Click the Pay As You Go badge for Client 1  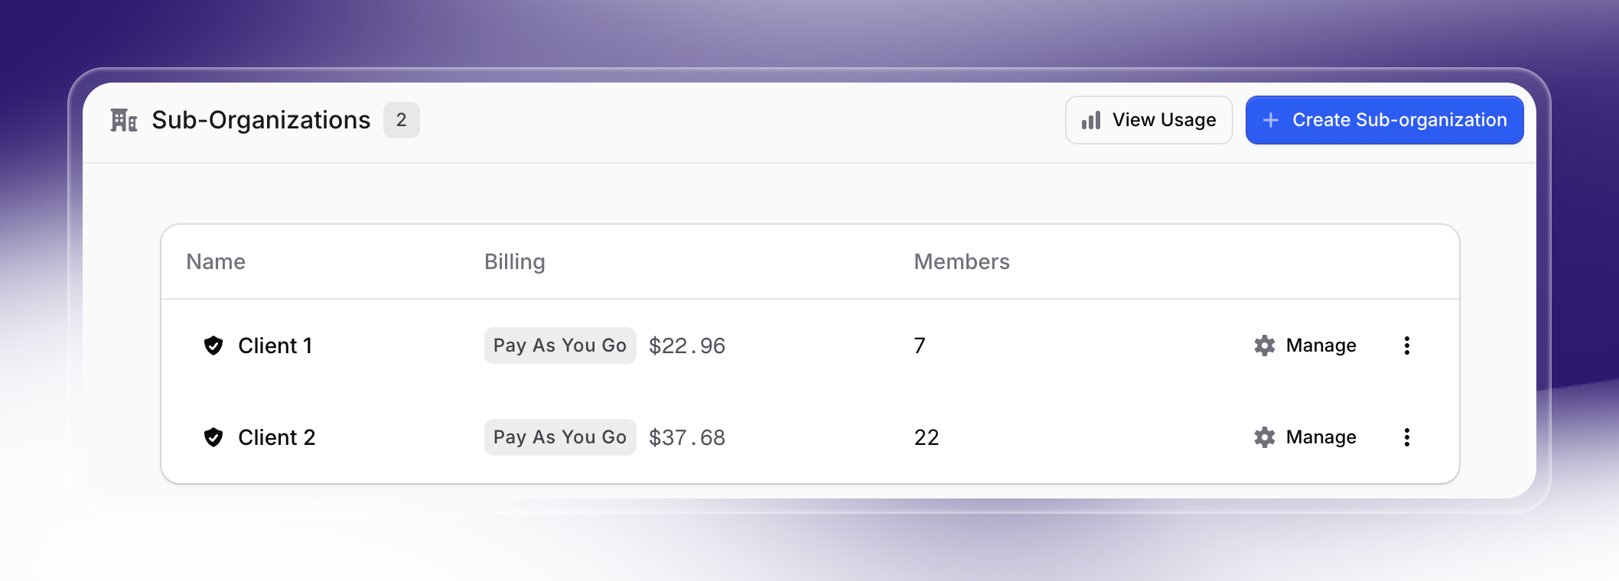(560, 345)
